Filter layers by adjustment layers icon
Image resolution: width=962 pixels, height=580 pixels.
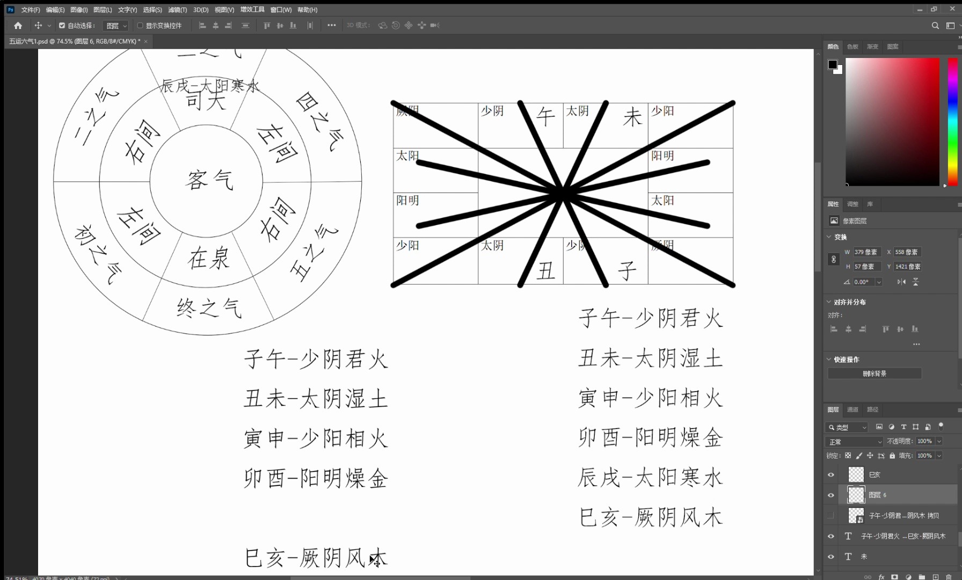point(892,427)
